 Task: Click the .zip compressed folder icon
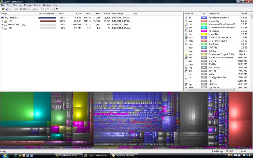(186, 54)
